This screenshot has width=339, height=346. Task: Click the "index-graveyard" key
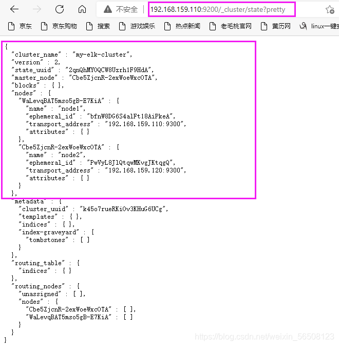pos(49,232)
